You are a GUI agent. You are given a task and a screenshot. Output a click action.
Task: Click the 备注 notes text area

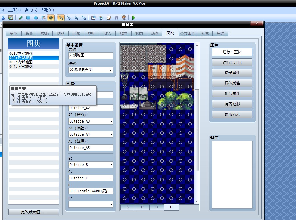coord(232,175)
